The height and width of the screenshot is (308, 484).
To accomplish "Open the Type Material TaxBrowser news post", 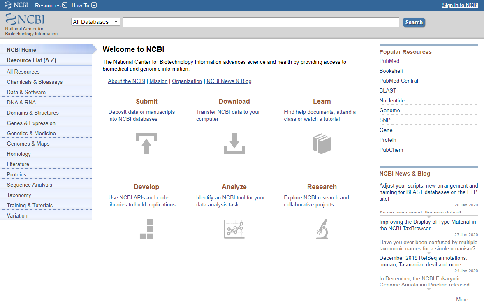I will coord(428,225).
